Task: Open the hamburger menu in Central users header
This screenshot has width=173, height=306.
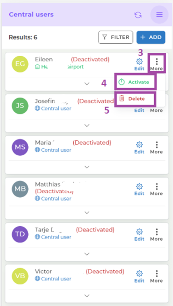Action: [x=159, y=15]
